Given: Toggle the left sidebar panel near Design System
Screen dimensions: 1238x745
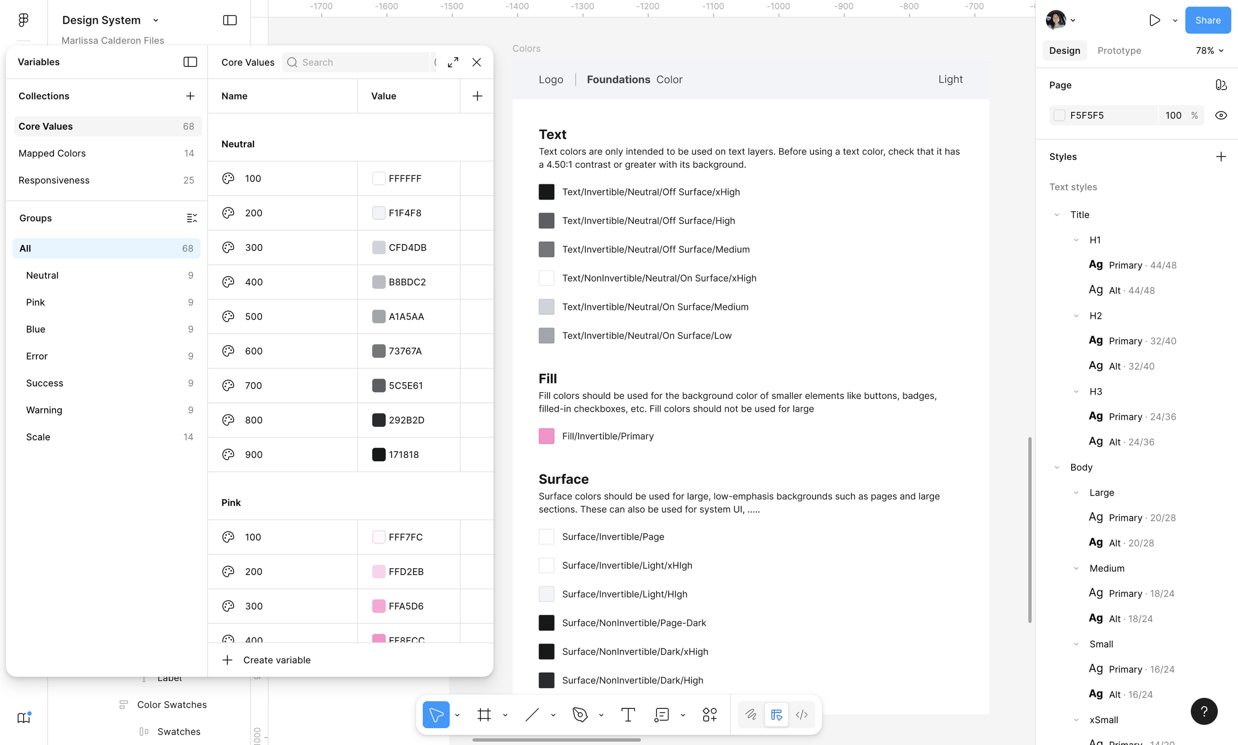Looking at the screenshot, I should [229, 20].
